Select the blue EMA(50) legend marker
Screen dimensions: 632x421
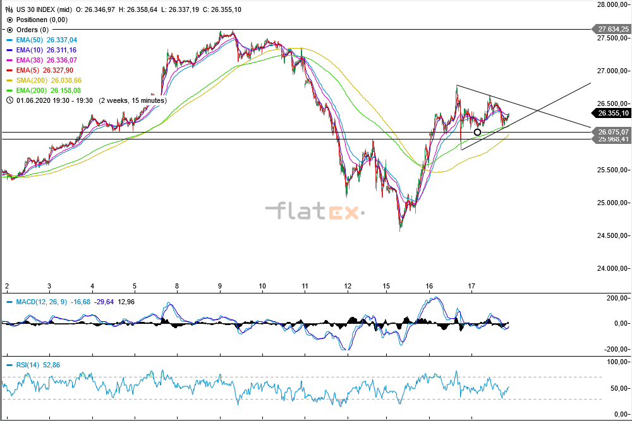click(9, 40)
